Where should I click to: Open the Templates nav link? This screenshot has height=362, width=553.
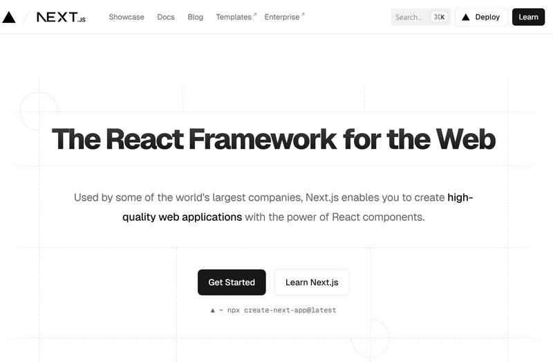pos(234,17)
